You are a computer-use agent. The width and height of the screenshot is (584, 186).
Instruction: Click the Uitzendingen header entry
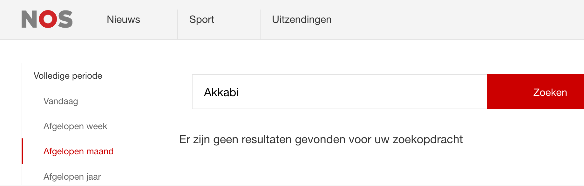(302, 20)
